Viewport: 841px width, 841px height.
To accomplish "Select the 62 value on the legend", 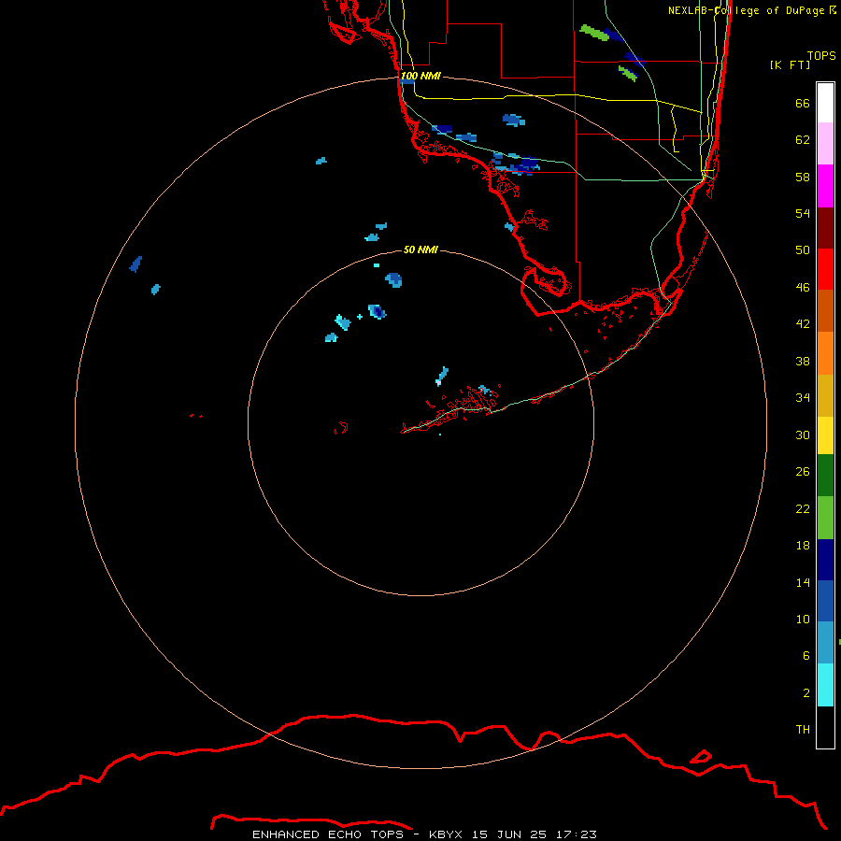I will [803, 140].
